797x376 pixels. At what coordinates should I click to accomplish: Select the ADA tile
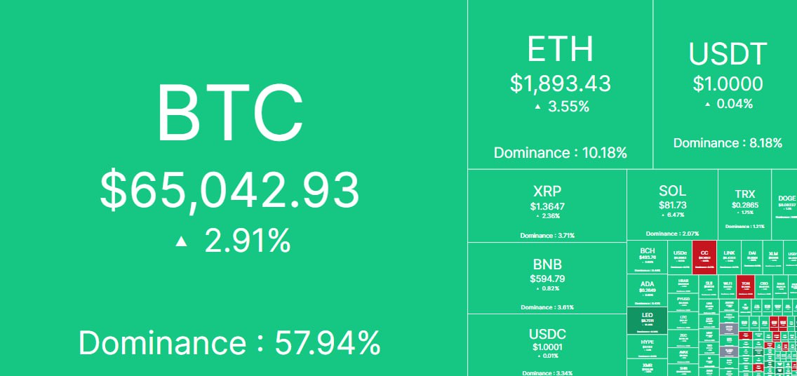[x=647, y=290]
